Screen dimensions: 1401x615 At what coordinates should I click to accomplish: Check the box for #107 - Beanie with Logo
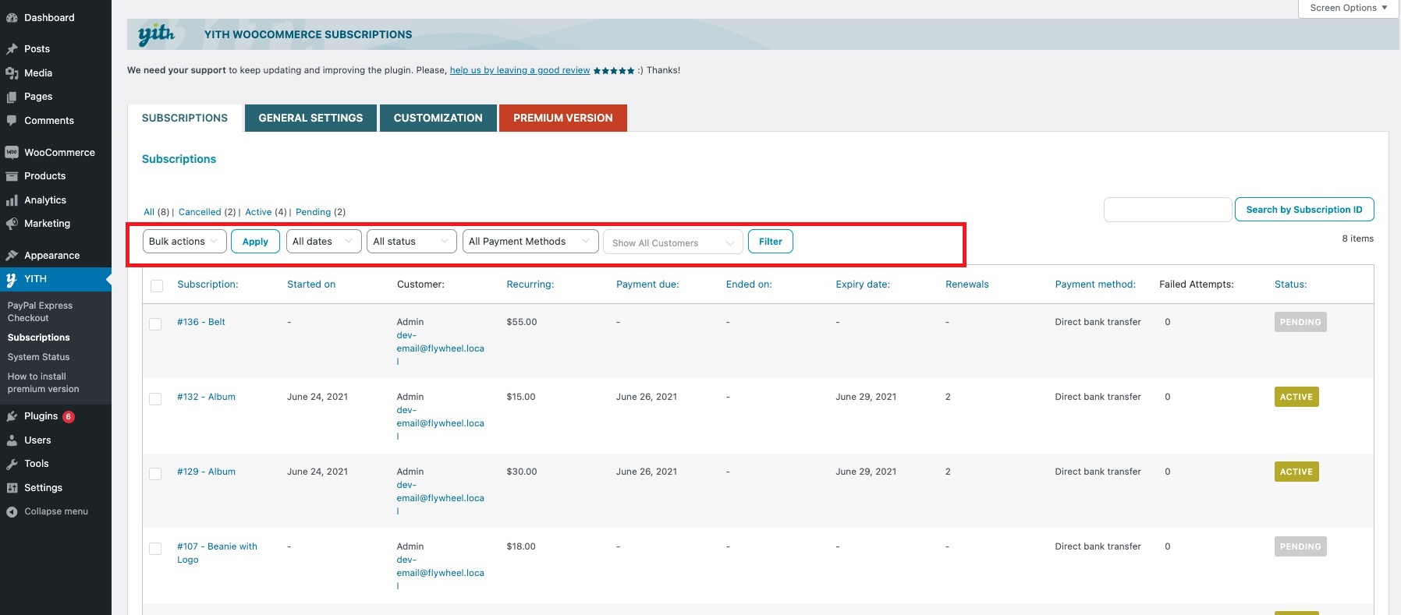(x=155, y=548)
